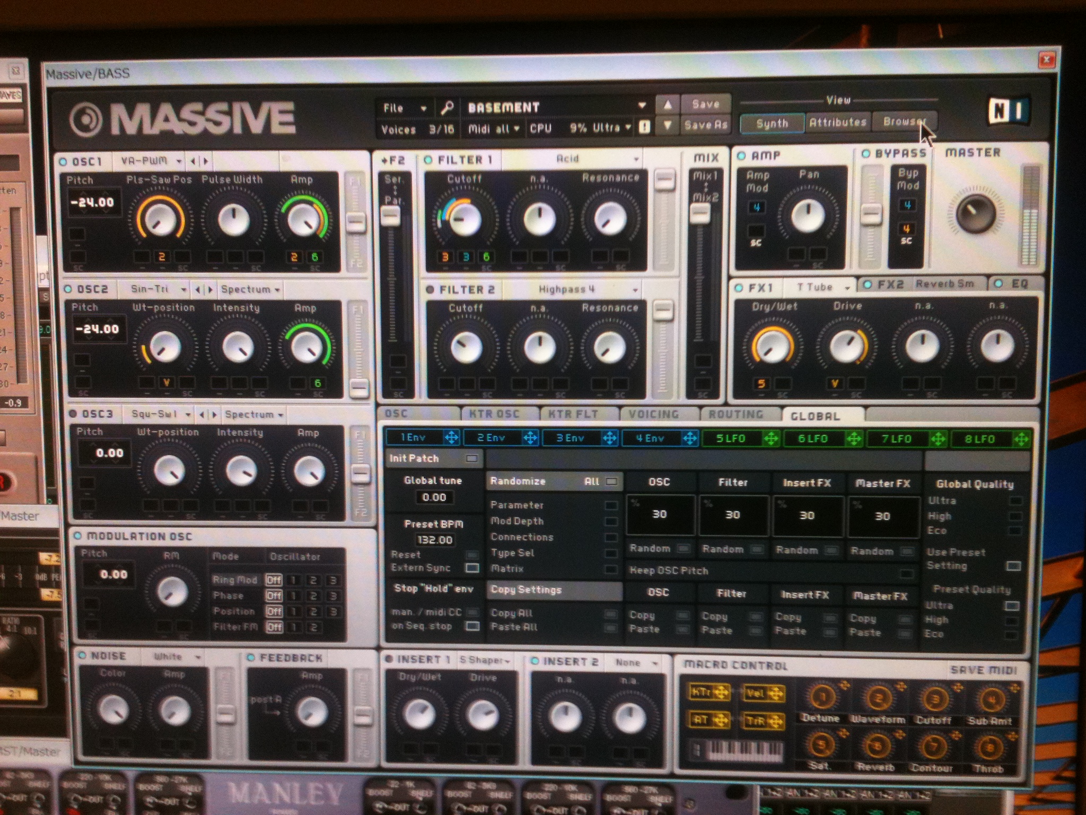Click the Global tune value field
Screen dimensions: 1086x815
click(434, 497)
